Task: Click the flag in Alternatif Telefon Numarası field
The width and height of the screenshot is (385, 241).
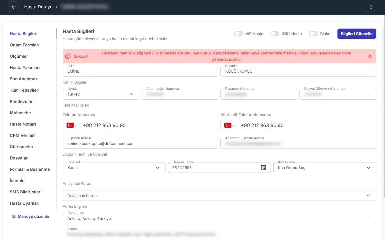Action: point(228,125)
